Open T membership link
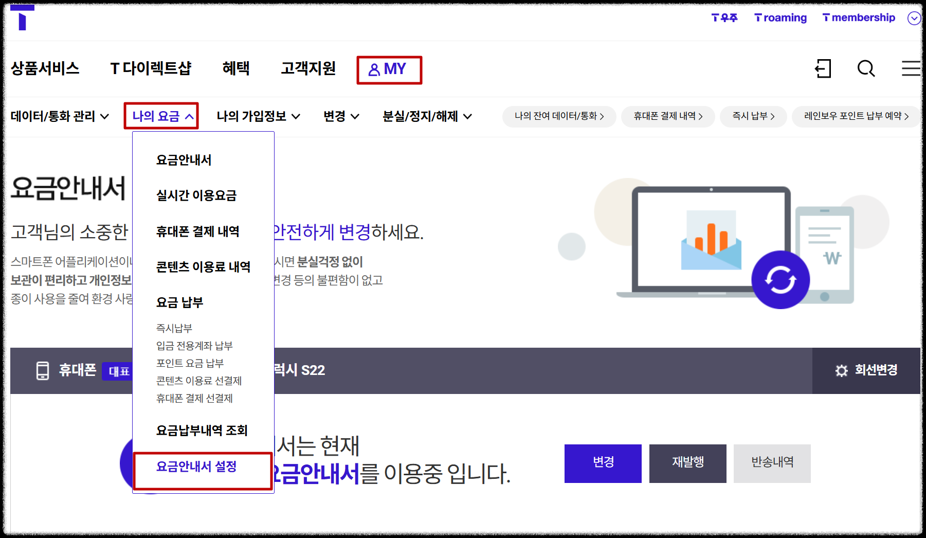Image resolution: width=926 pixels, height=538 pixels. coord(859,18)
